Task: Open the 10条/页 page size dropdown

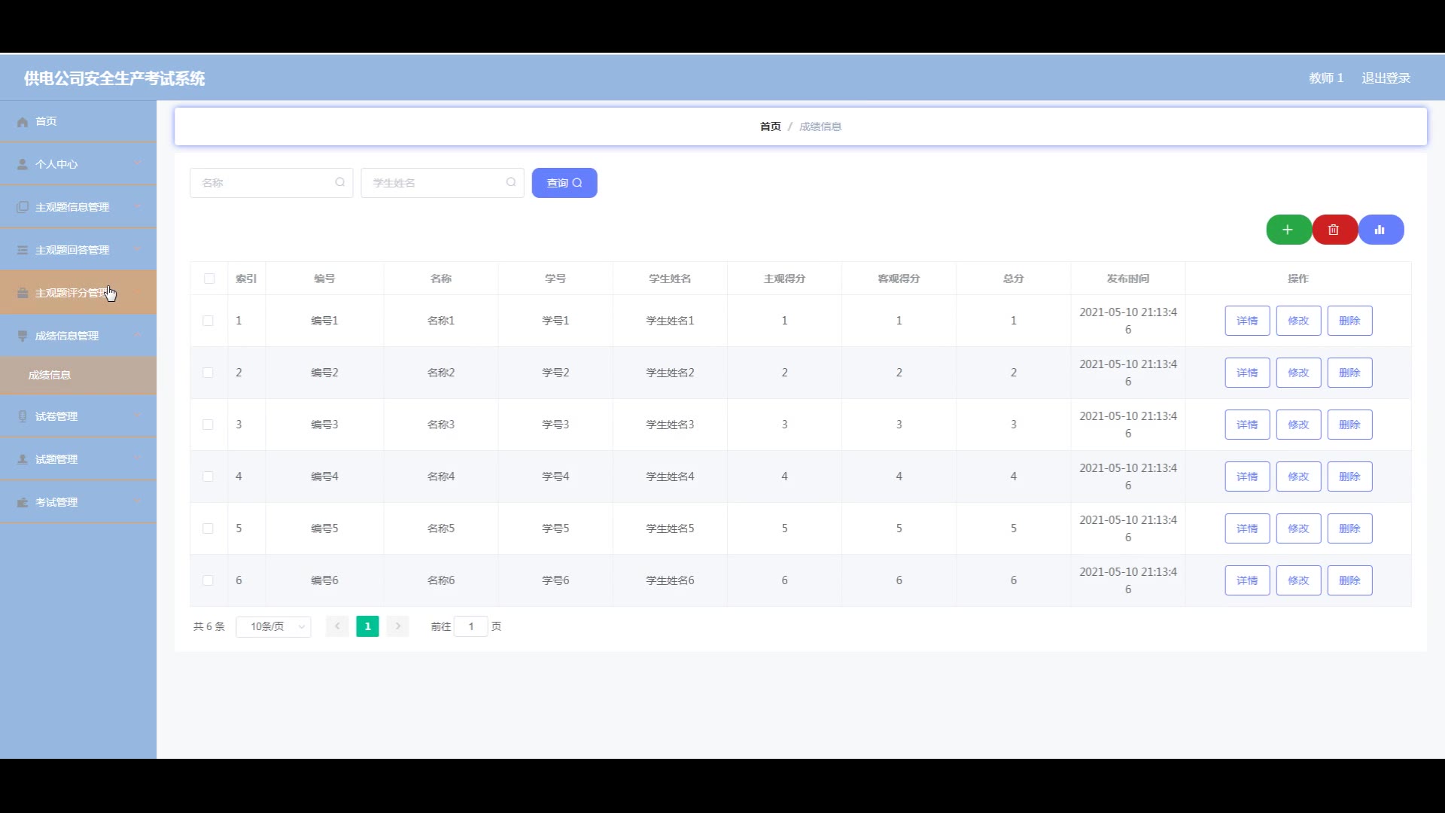Action: [x=273, y=626]
